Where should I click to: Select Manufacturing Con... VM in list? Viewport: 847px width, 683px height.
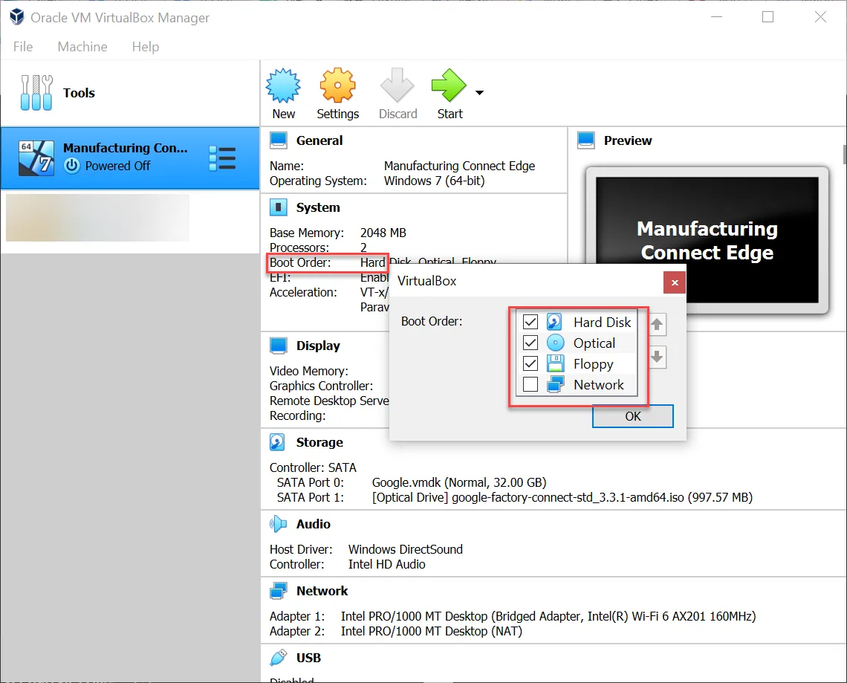point(130,158)
